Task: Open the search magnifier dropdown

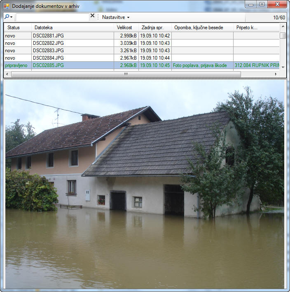Action: coord(9,17)
